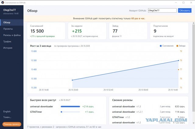Select the Подписчиков 9 card
The height and width of the screenshot is (129, 195).
tap(169, 31)
